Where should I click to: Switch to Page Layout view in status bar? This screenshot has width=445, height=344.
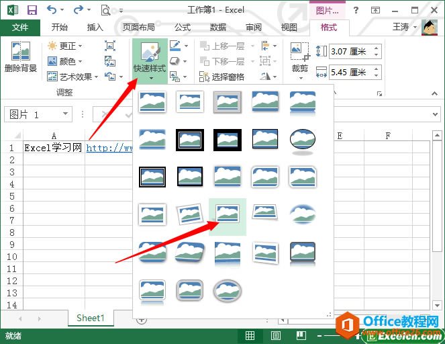[x=276, y=336]
